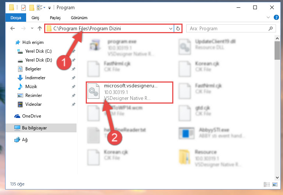
Task: Click the forward navigation arrow
Action: [24, 28]
